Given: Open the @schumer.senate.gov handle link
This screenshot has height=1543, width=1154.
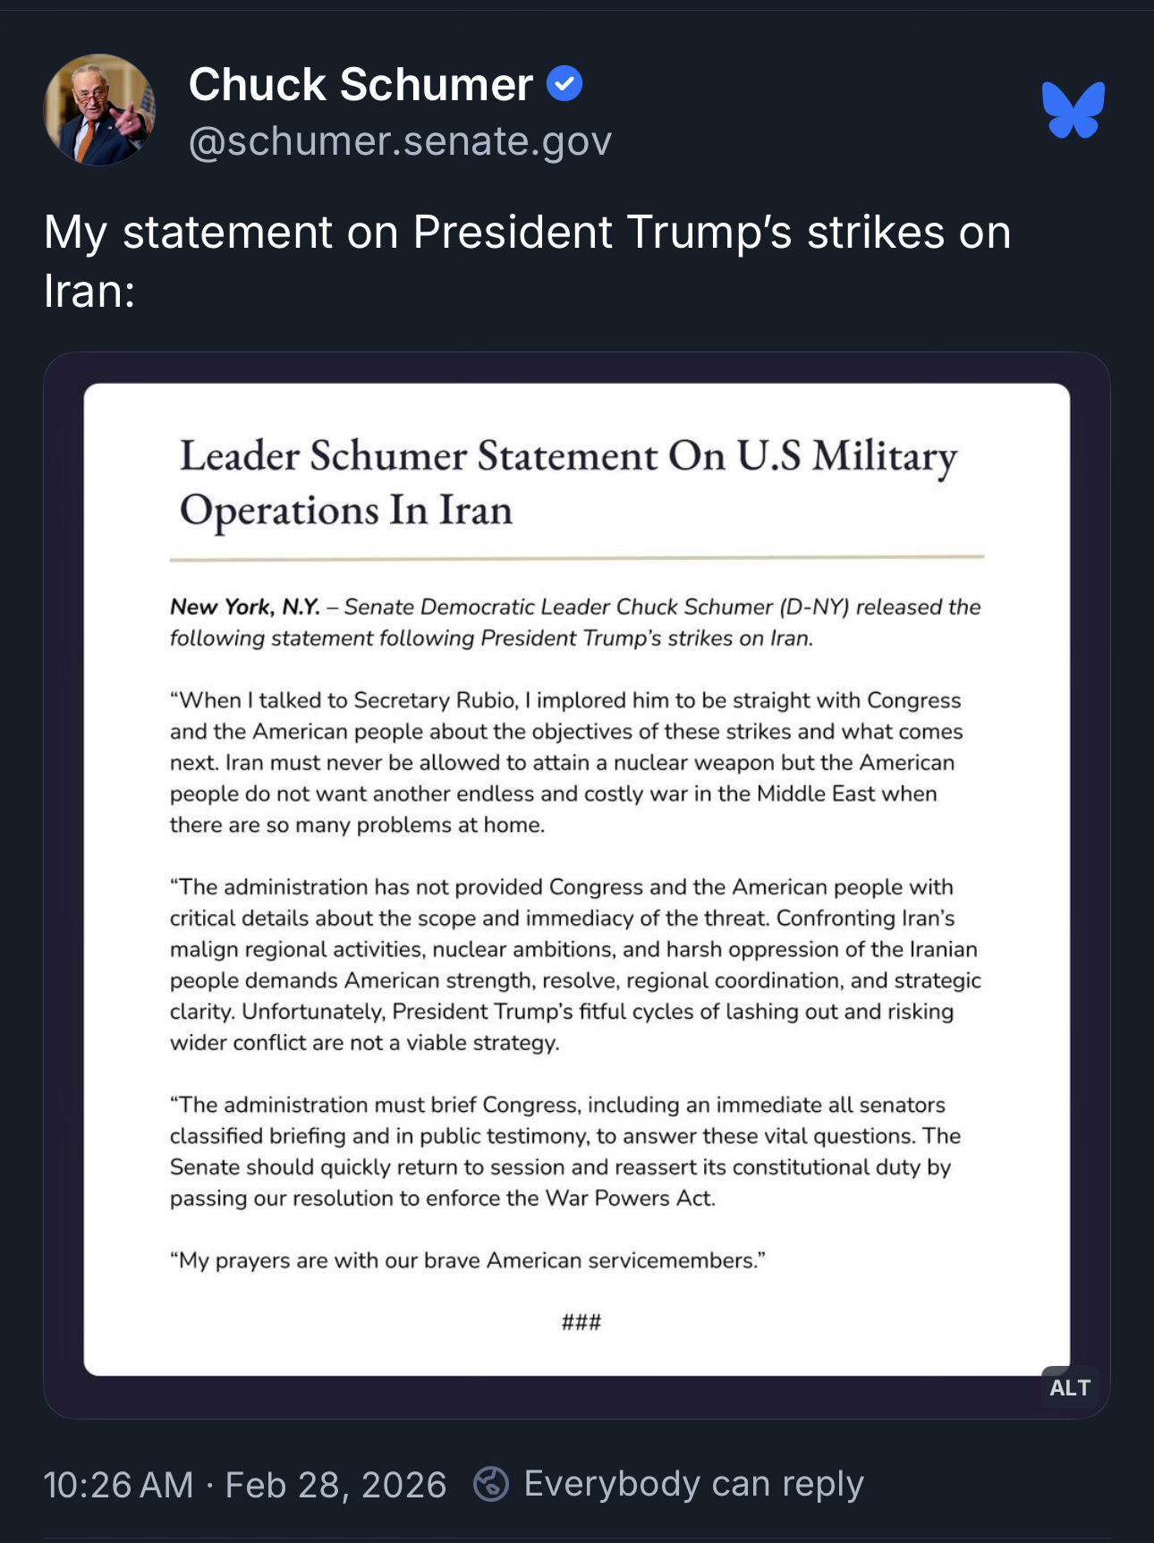Looking at the screenshot, I should tap(400, 141).
